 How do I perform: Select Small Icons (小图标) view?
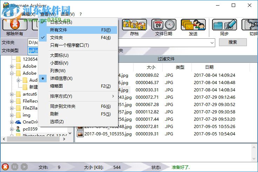point(78,63)
